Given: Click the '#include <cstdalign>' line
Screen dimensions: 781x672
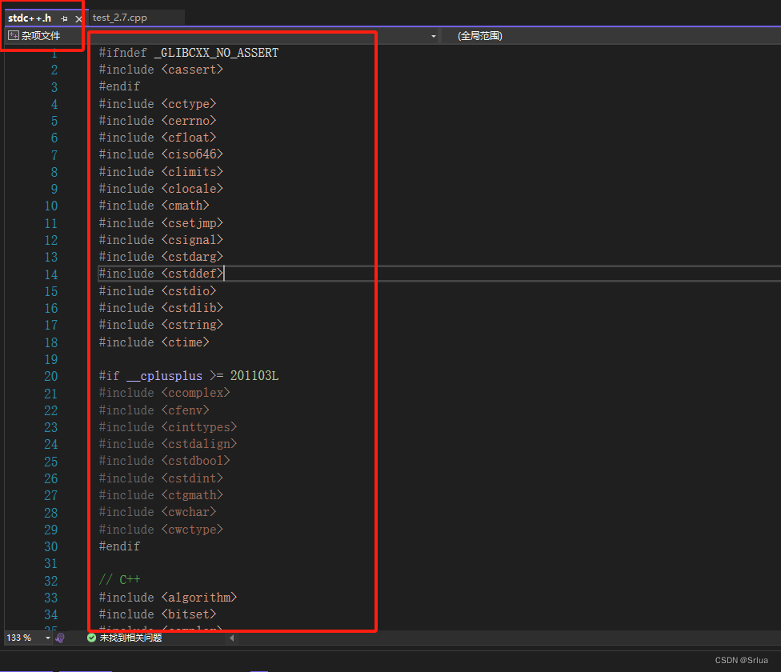Looking at the screenshot, I should point(168,444).
